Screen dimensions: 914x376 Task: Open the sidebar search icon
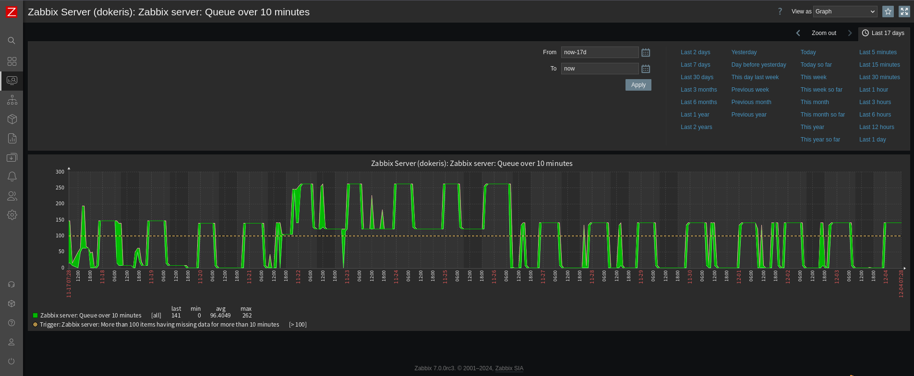click(x=12, y=41)
